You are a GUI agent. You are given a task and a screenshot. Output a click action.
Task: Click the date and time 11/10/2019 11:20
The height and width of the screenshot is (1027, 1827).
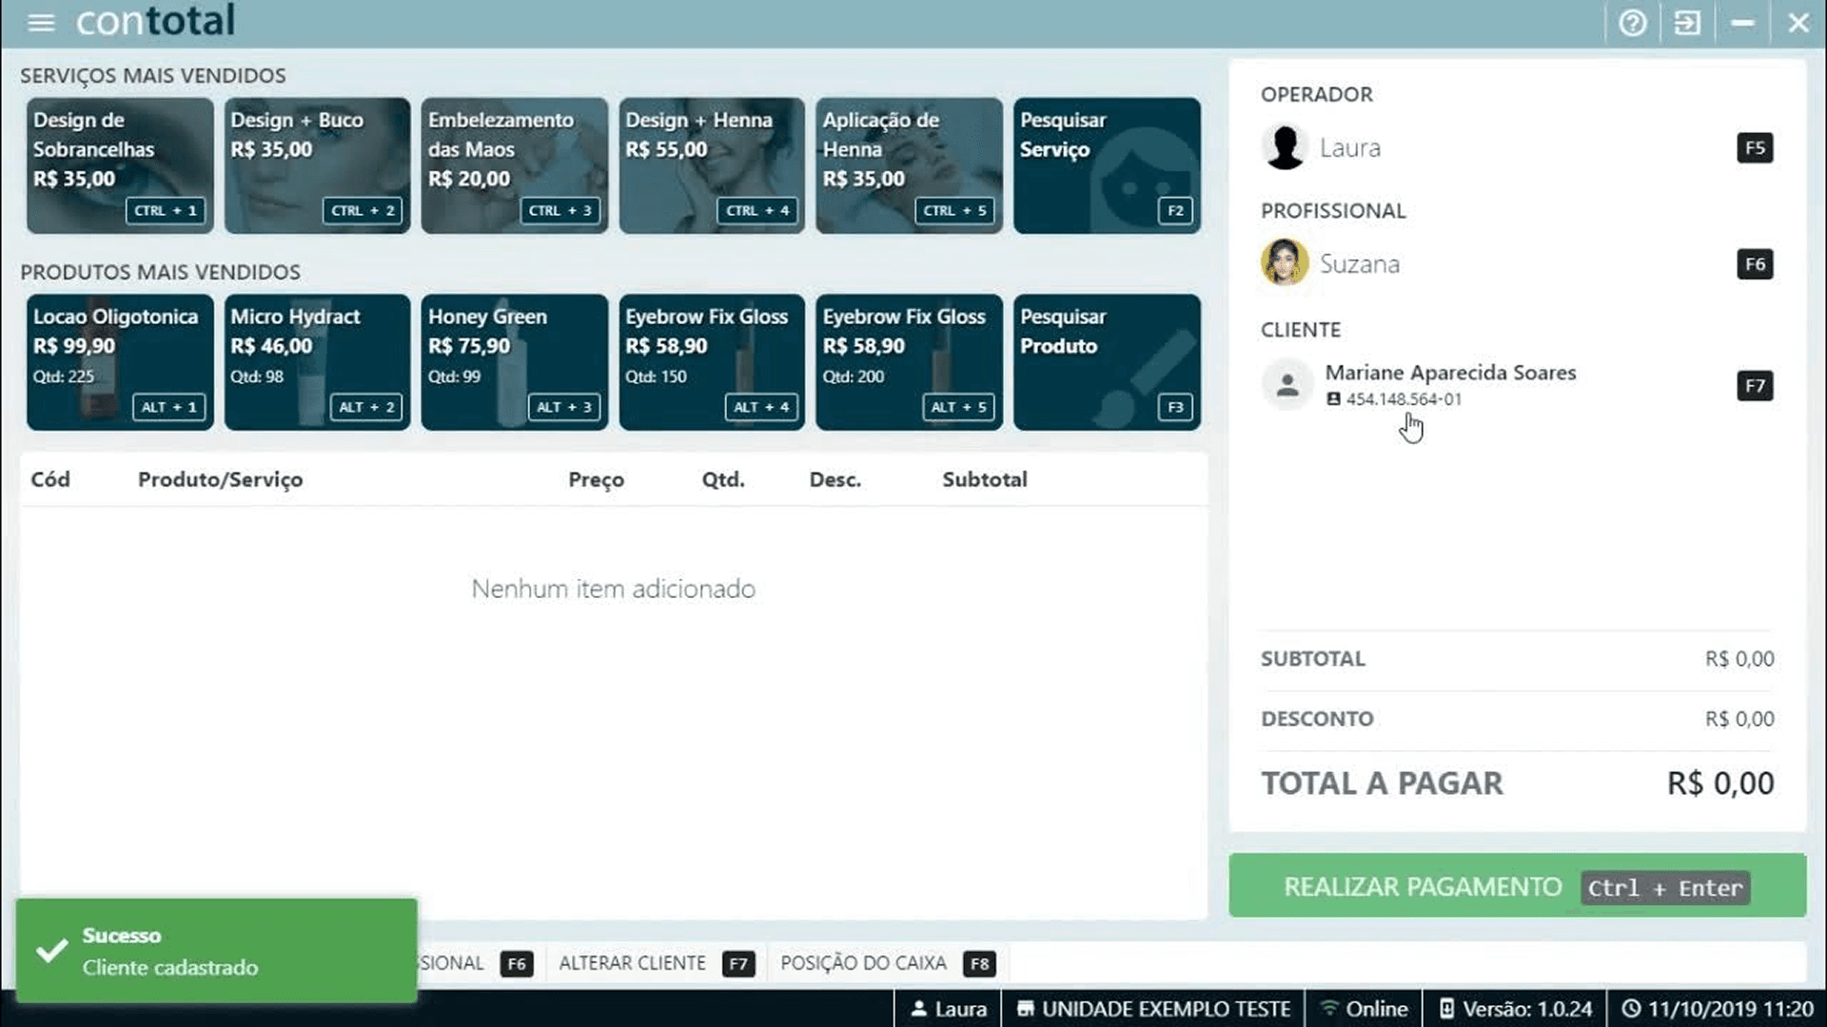point(1719,1009)
